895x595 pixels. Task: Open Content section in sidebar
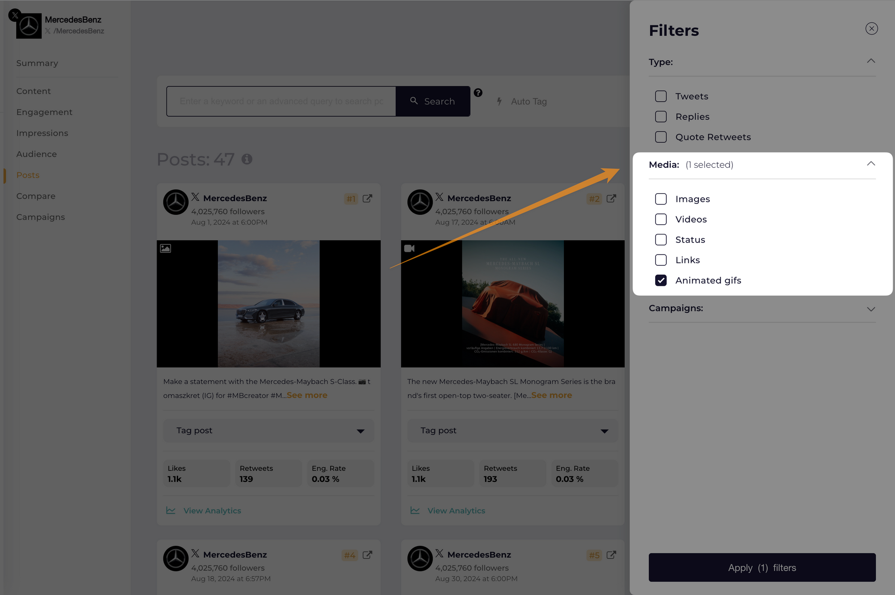34,91
